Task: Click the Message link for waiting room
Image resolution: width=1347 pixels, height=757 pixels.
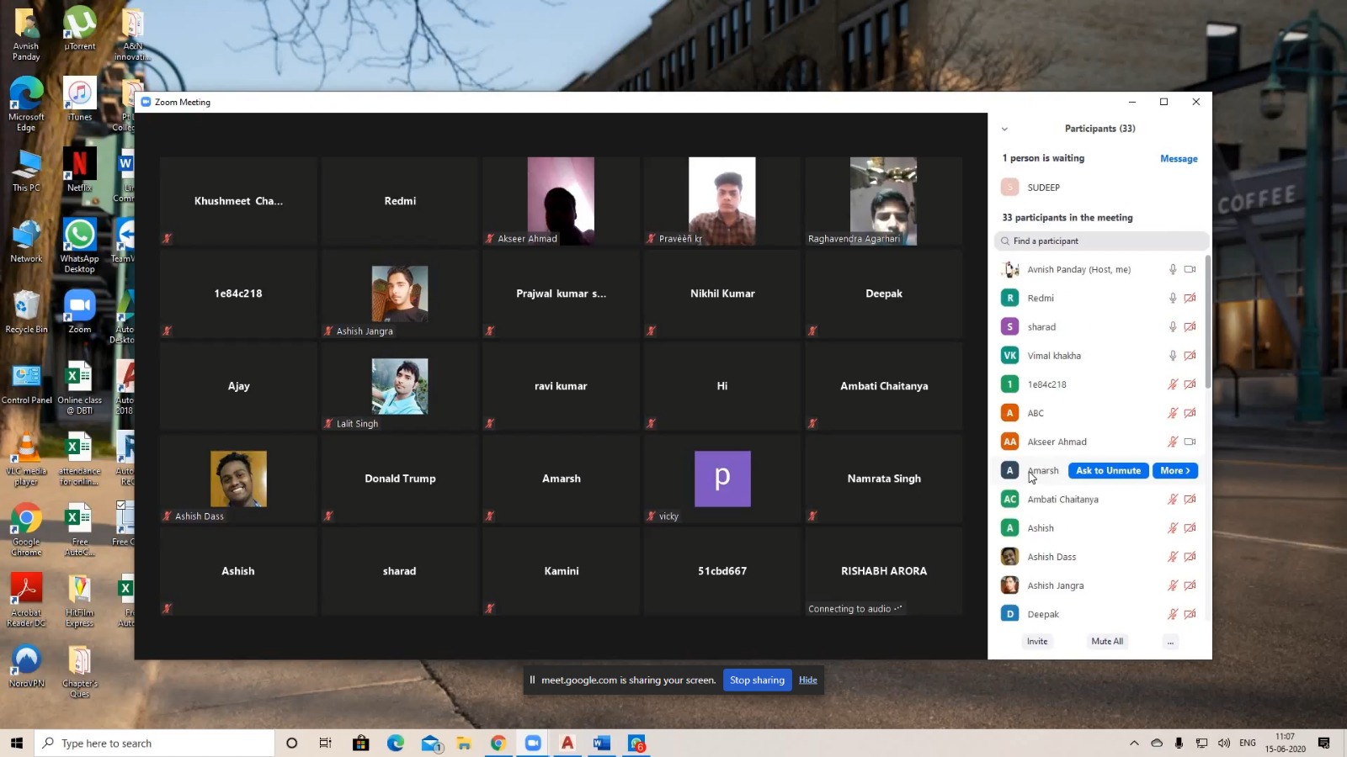Action: pyautogui.click(x=1178, y=159)
